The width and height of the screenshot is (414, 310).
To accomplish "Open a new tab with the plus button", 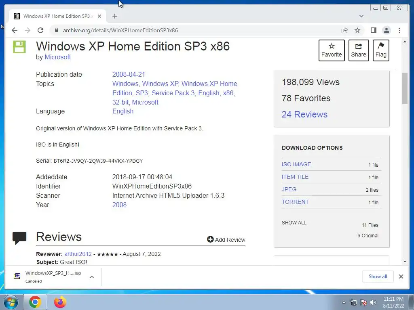I will tap(114, 16).
